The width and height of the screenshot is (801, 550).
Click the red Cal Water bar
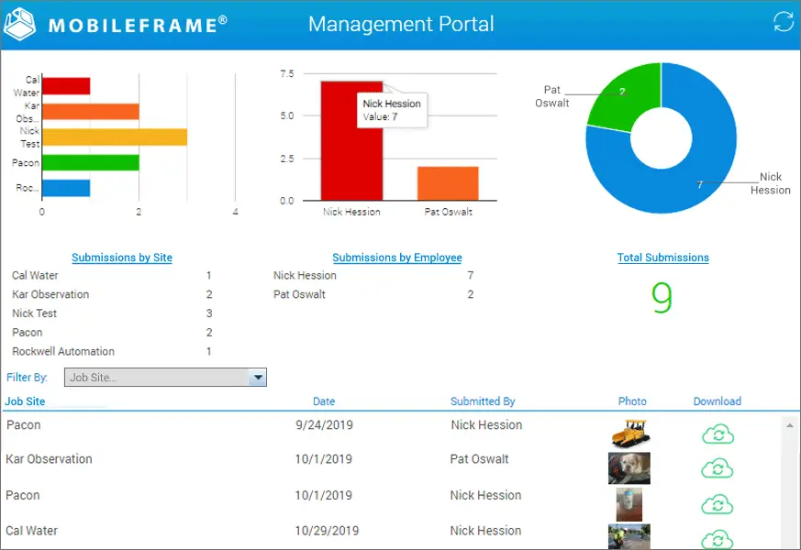point(66,86)
